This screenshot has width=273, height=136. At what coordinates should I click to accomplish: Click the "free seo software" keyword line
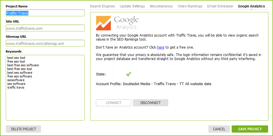tap(20, 76)
